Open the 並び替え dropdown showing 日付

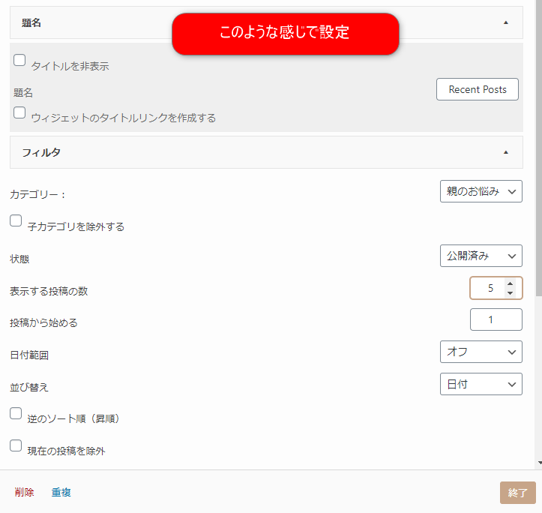tap(481, 384)
